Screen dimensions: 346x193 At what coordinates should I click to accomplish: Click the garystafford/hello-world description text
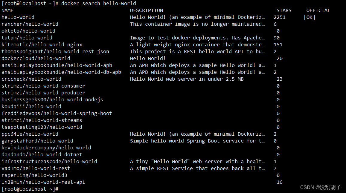tap(197, 141)
